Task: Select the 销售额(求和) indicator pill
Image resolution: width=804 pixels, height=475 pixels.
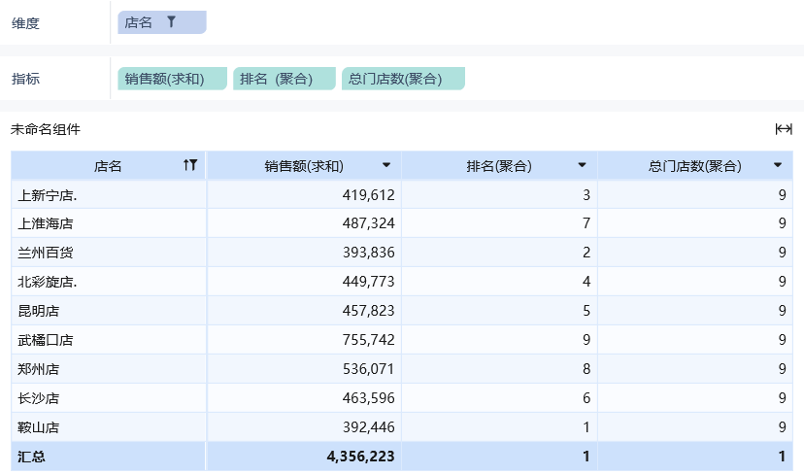Action: click(x=172, y=79)
